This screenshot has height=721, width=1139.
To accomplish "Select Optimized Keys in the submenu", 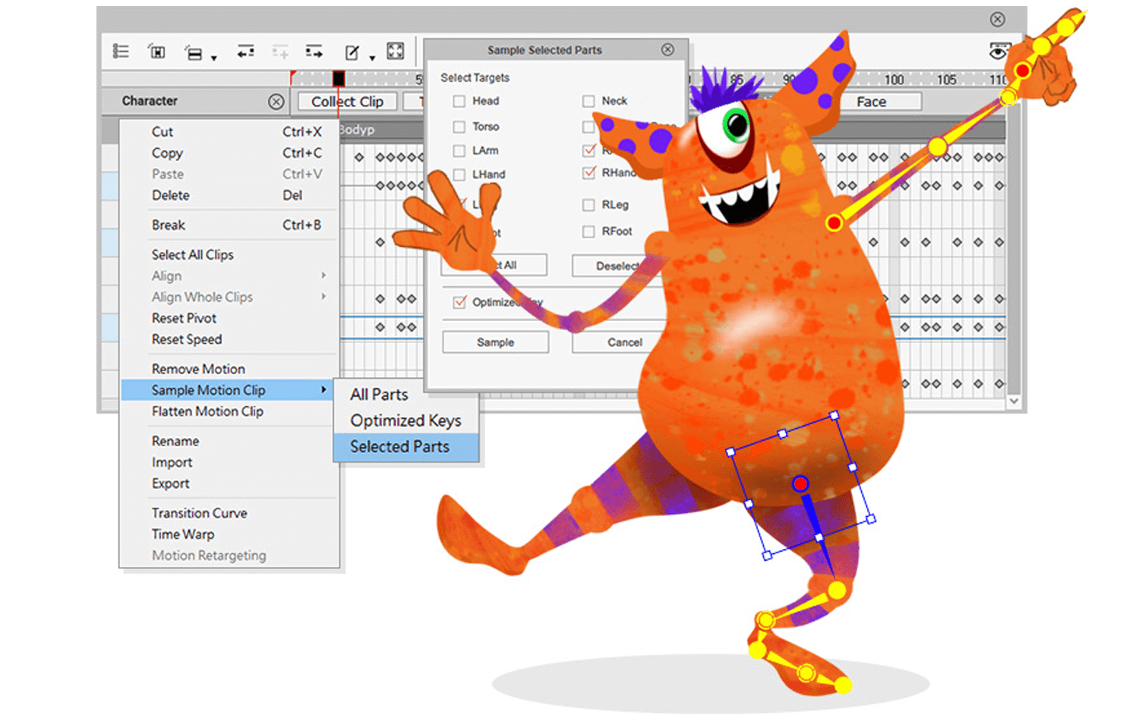I will (x=406, y=420).
